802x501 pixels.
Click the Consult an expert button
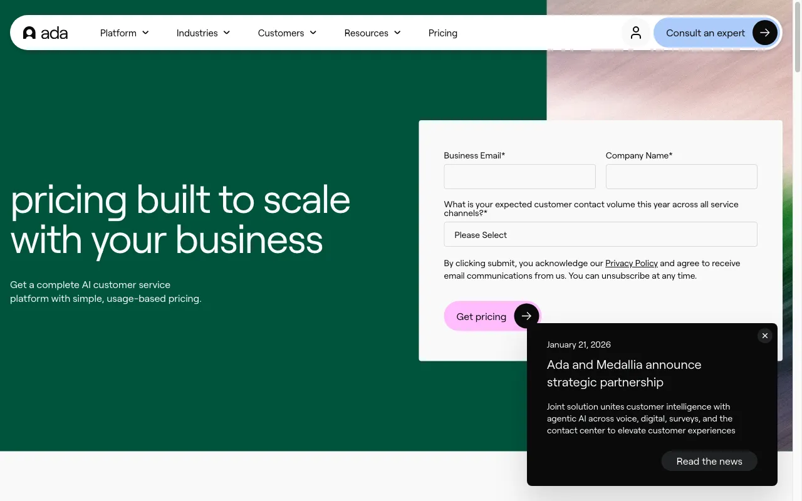pyautogui.click(x=717, y=33)
